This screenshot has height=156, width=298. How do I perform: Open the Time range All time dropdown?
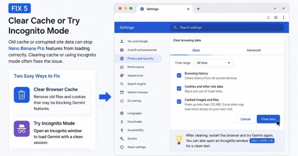(x=213, y=63)
